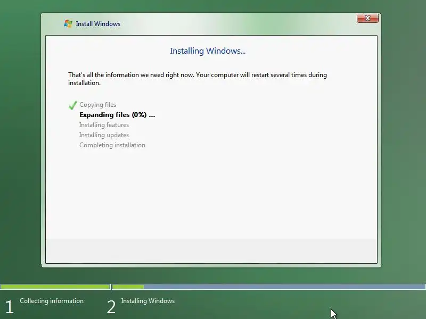Select the 'Copying files' step text
This screenshot has height=319, width=426.
pos(97,105)
